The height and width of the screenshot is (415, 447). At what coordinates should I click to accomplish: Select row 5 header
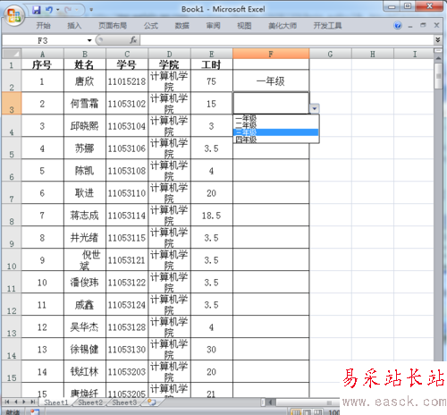(x=12, y=148)
